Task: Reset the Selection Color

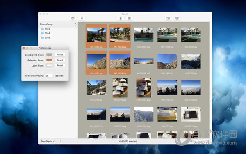Action: tap(60, 60)
